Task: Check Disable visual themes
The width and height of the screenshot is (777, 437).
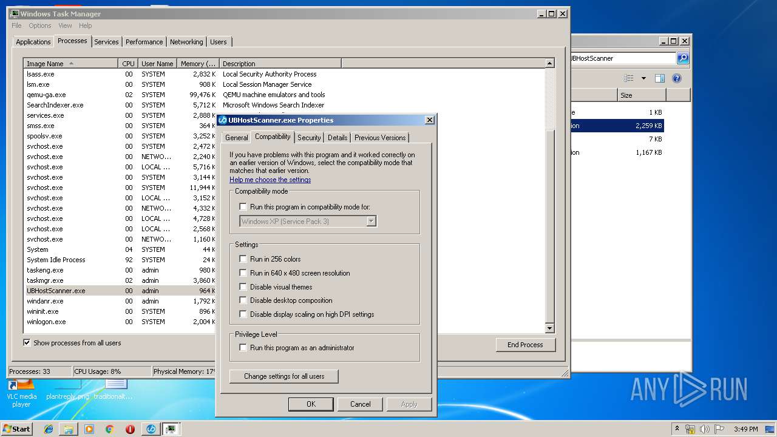Action: click(243, 287)
